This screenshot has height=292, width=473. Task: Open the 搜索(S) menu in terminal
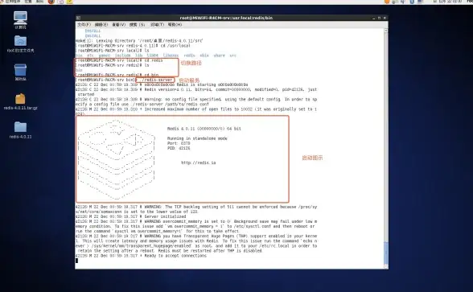(x=137, y=24)
